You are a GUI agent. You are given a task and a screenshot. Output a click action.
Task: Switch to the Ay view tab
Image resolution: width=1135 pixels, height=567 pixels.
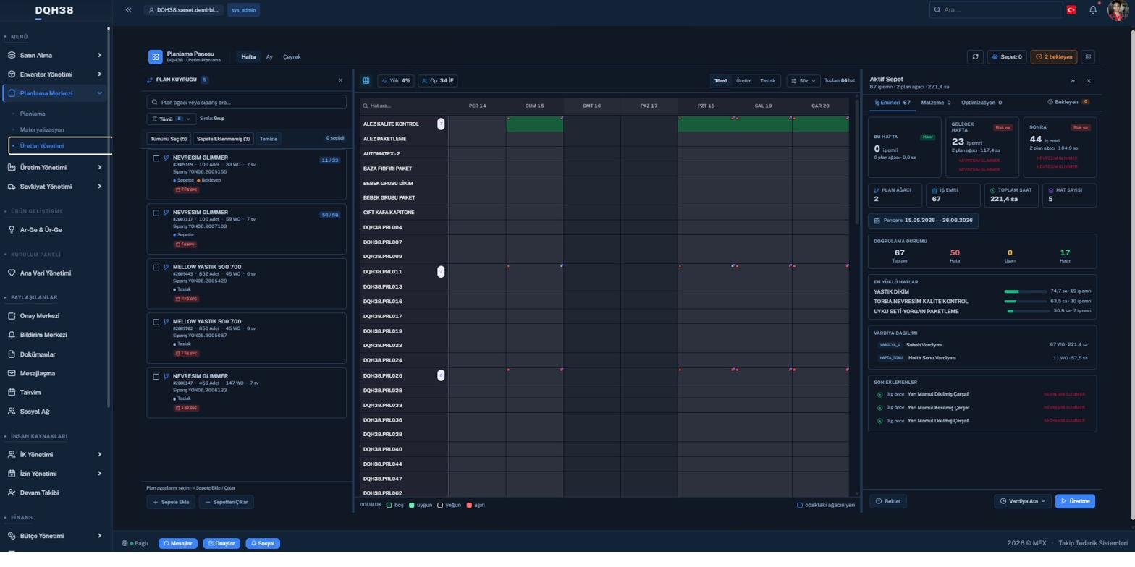click(x=269, y=57)
